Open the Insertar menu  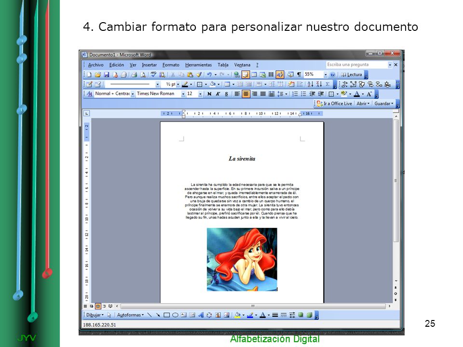150,65
